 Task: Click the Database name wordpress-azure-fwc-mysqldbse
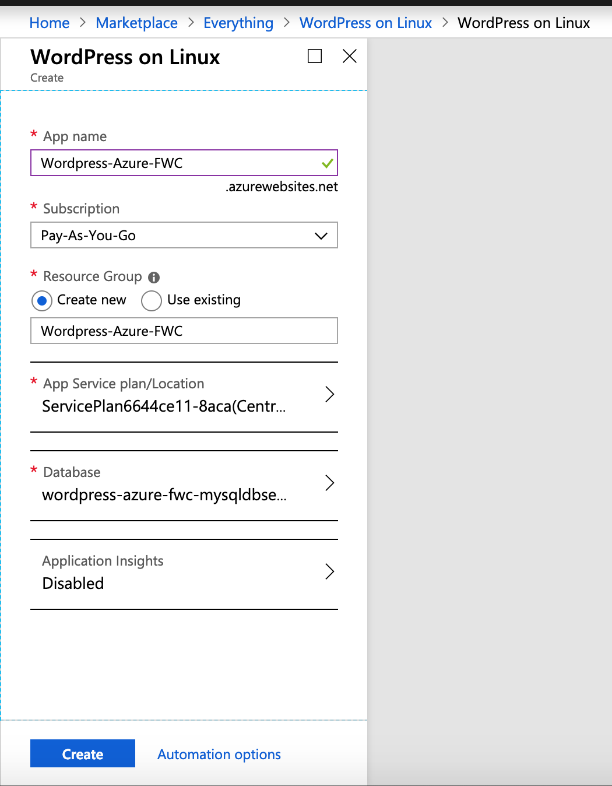pyautogui.click(x=164, y=495)
